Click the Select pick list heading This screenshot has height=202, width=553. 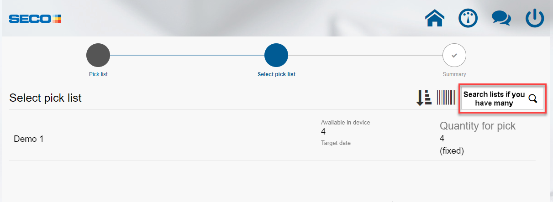click(46, 98)
